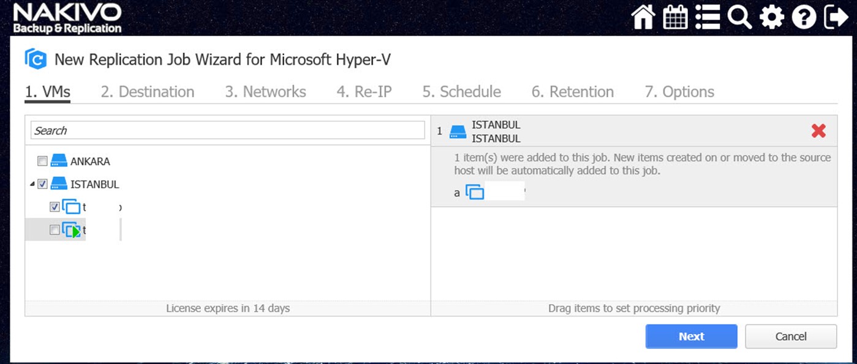Screen dimensions: 857x364
Task: Select the ANKARA label in the tree
Action: [x=90, y=162]
